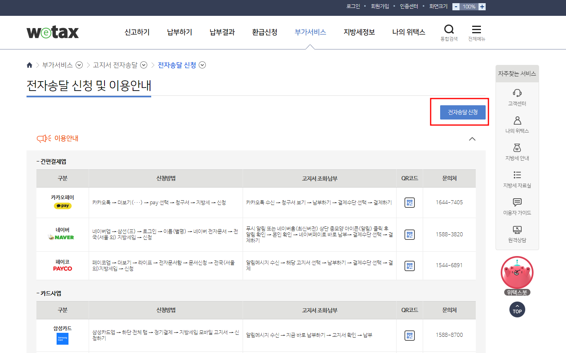Click the 지방세 안내 icon in the sidebar
This screenshot has height=353, width=566.
pos(517,148)
